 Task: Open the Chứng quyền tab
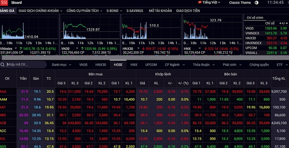coord(259,65)
